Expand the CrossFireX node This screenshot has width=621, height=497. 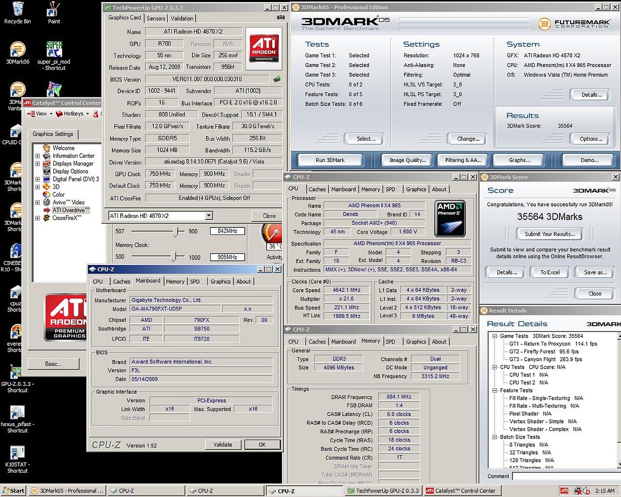click(38, 218)
